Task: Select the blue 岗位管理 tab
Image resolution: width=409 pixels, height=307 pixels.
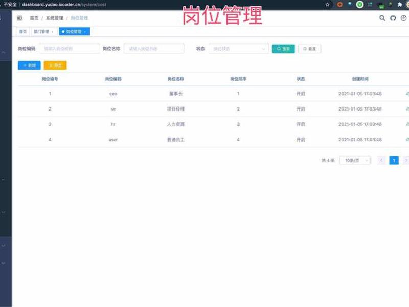Action: click(x=74, y=32)
